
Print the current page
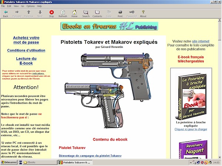[120, 14]
